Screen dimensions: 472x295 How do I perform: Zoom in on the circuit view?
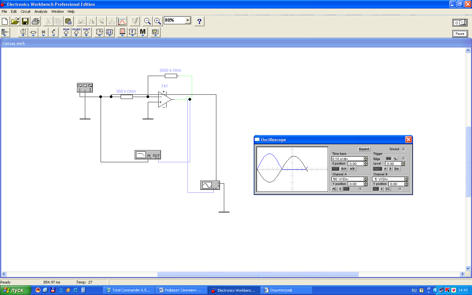tap(158, 21)
